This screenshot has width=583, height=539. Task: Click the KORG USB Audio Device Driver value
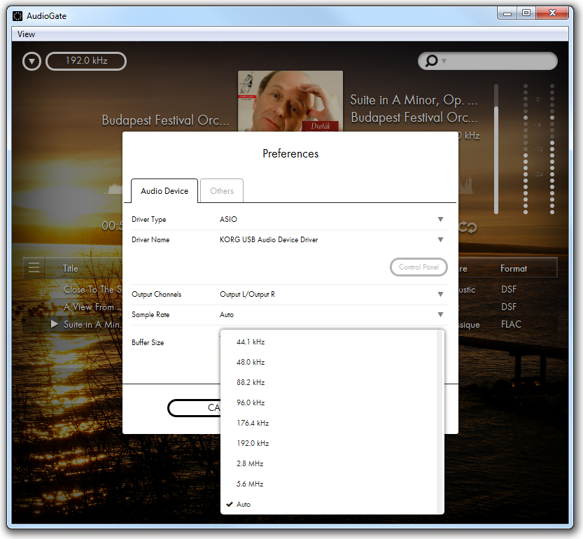pos(269,239)
